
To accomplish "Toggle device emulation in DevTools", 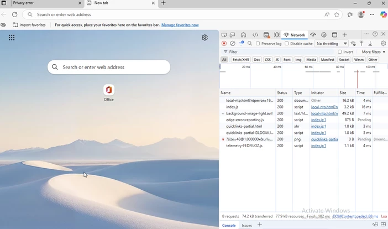I will 232,35.
